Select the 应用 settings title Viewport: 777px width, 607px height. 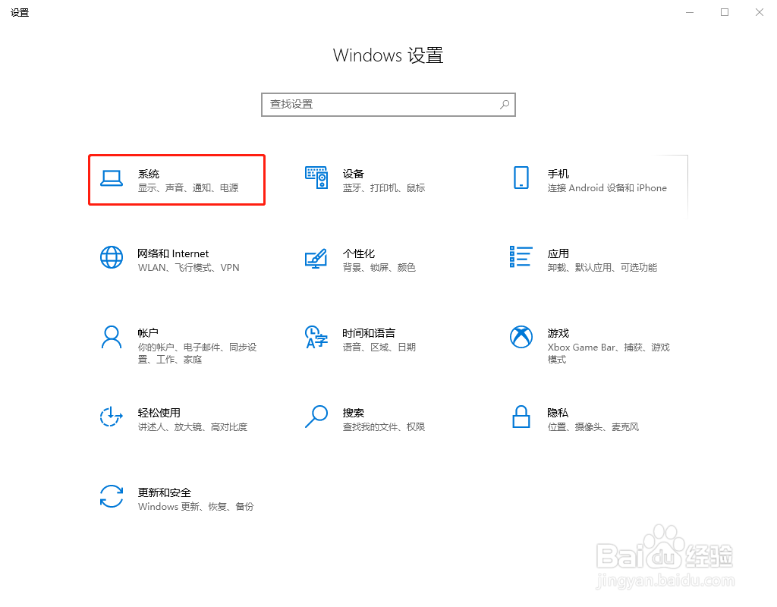coord(558,253)
